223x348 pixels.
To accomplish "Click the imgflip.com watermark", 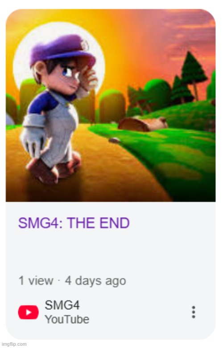I will [14, 344].
